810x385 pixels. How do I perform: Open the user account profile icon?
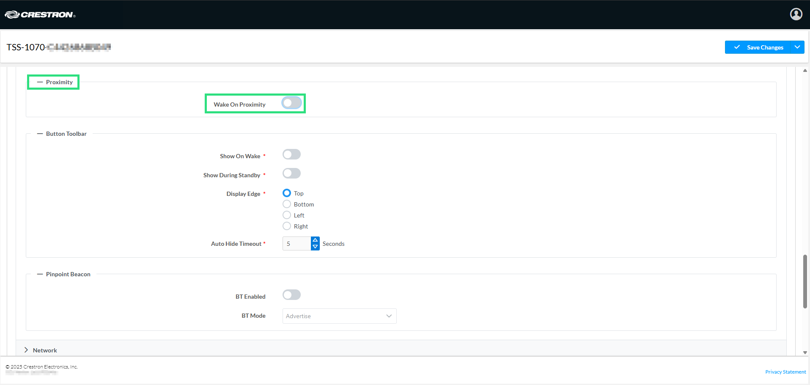[796, 14]
